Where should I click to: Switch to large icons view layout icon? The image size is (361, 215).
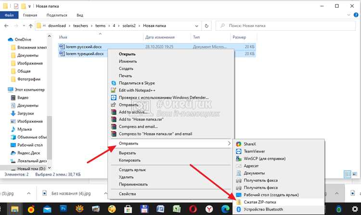tap(355, 174)
